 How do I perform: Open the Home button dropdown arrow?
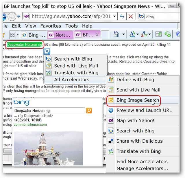(x=123, y=34)
